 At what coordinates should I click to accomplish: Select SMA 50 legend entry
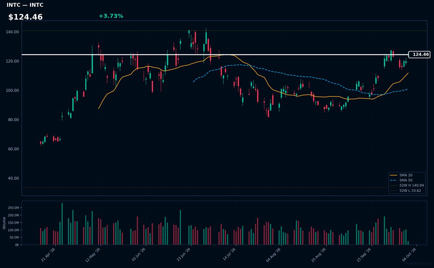pyautogui.click(x=405, y=180)
